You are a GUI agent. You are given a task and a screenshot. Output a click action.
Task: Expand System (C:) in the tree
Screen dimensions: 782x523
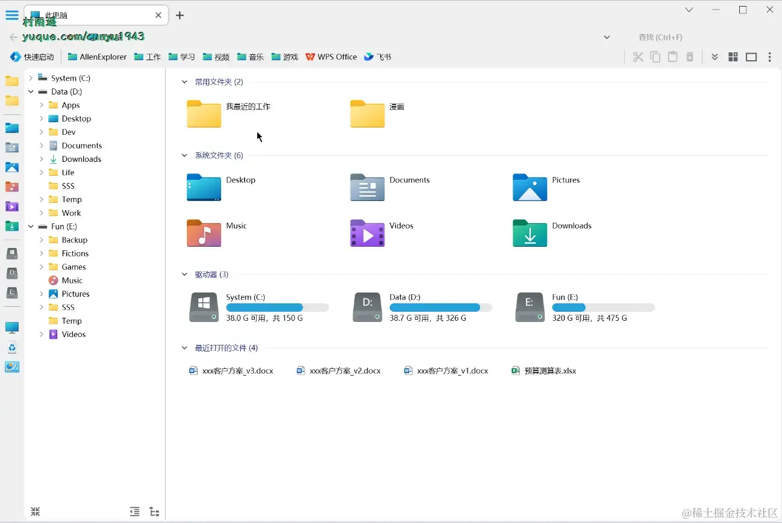pyautogui.click(x=31, y=78)
